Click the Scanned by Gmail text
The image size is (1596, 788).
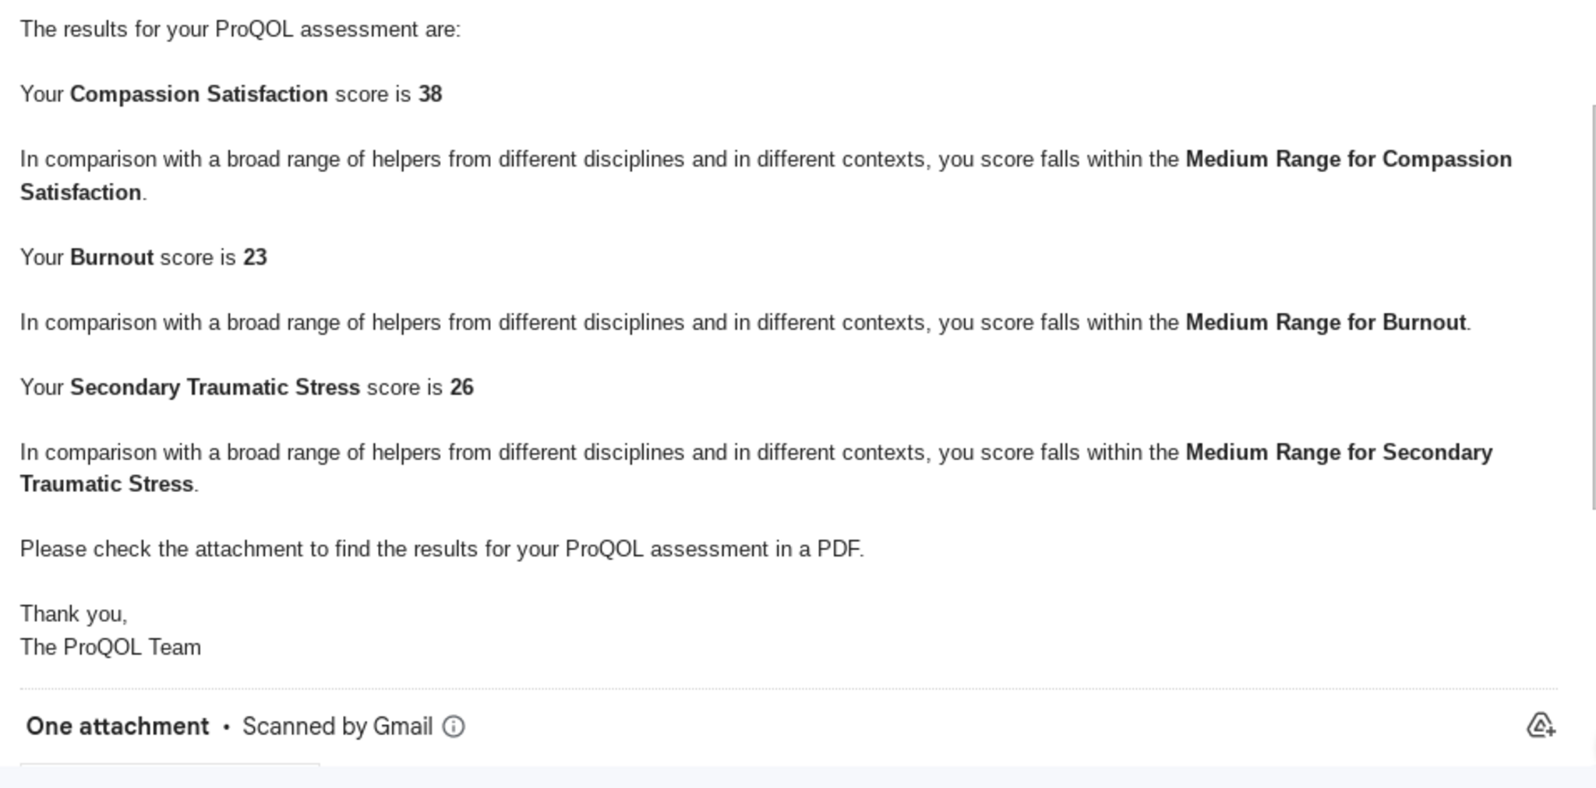[x=337, y=726]
